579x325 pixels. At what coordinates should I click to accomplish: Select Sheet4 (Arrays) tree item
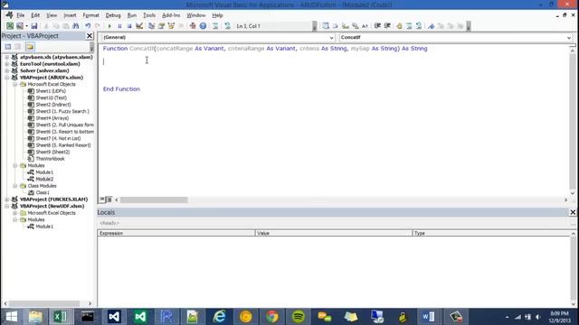click(52, 118)
